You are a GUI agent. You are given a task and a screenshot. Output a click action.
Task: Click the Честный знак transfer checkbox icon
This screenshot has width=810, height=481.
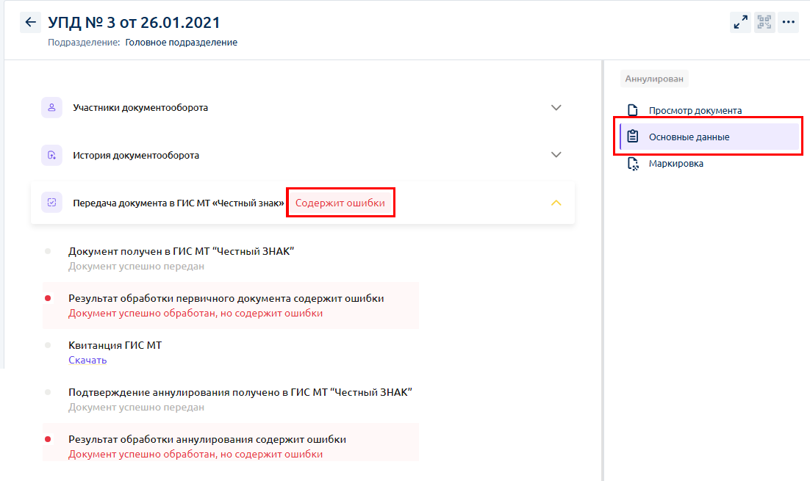click(51, 202)
